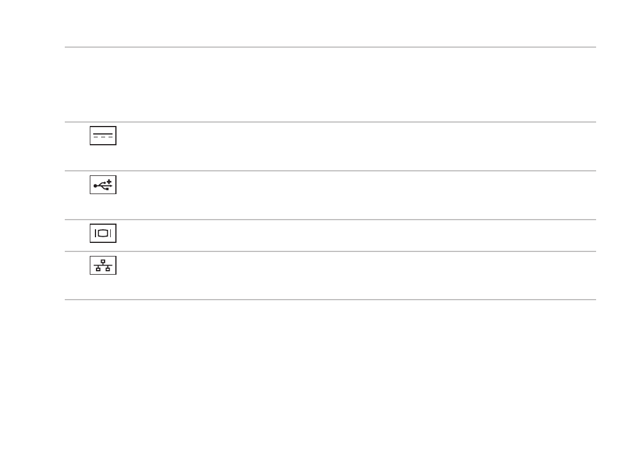Screen dimensions: 641x454
Task: Select the Ethernet network connector icon
Action: point(103,266)
